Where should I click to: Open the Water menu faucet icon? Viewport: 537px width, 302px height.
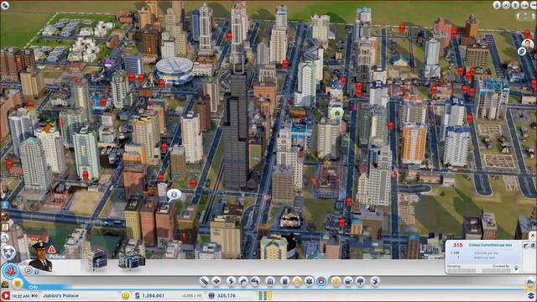[243, 282]
